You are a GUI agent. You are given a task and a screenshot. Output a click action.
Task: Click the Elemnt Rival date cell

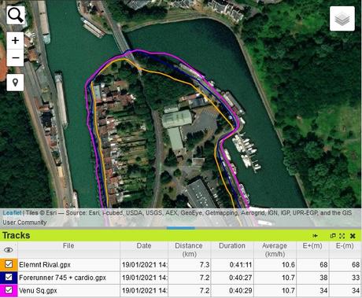[x=144, y=265]
